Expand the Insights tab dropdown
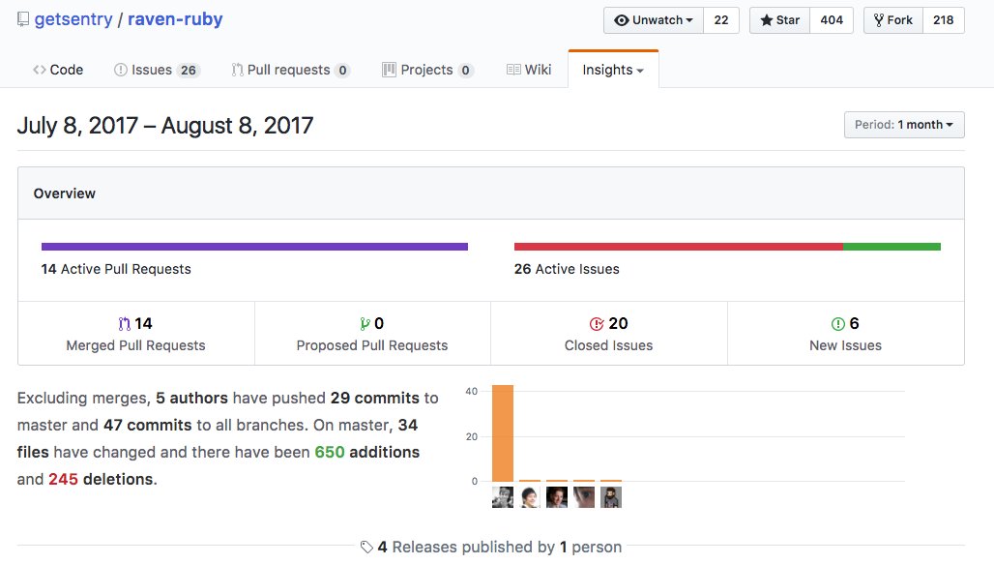994x564 pixels. 613,70
